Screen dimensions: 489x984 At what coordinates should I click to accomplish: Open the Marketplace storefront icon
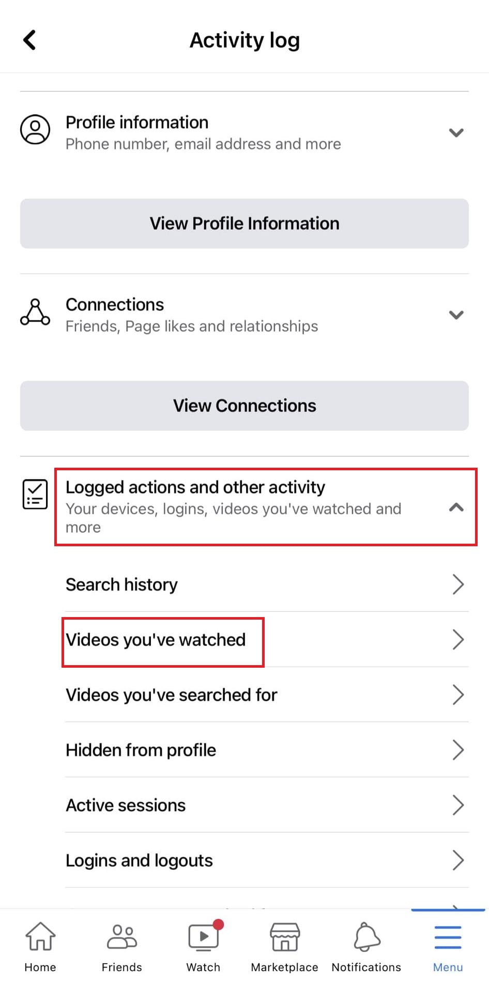coord(285,936)
